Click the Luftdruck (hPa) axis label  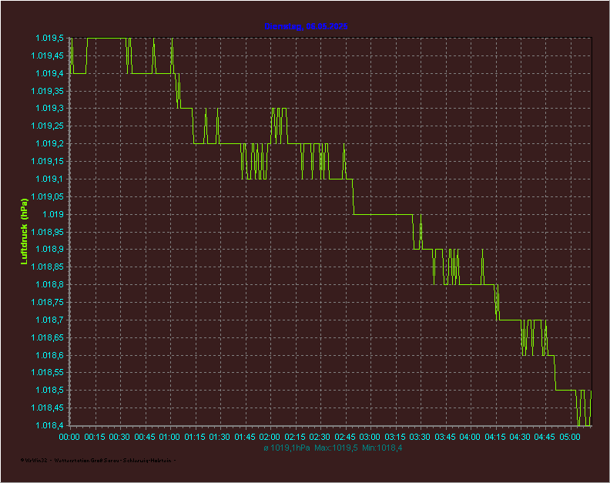coord(24,232)
